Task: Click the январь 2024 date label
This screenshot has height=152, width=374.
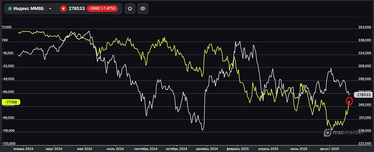Action: (23, 149)
